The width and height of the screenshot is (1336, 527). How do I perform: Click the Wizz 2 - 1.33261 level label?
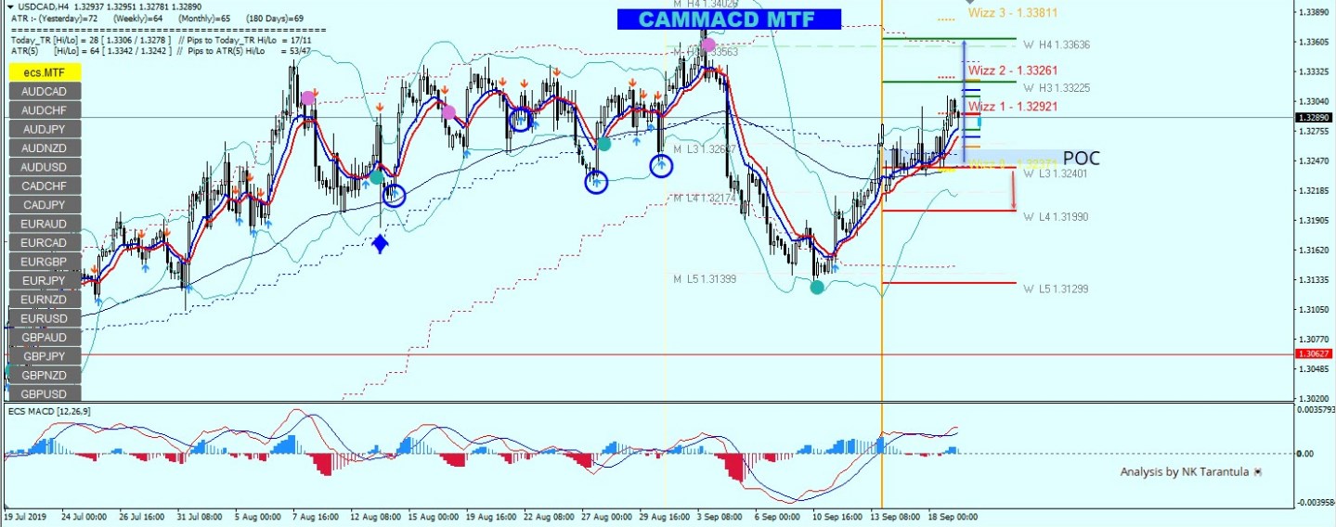(x=1012, y=71)
